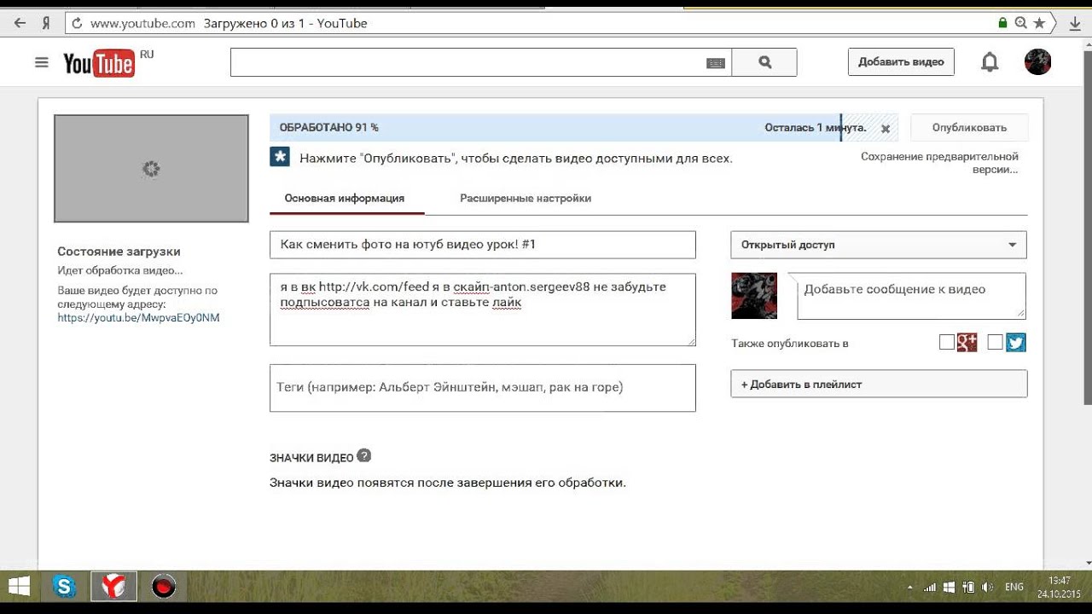Switch to Расширенные настройки tab
1092x614 pixels.
pos(526,198)
